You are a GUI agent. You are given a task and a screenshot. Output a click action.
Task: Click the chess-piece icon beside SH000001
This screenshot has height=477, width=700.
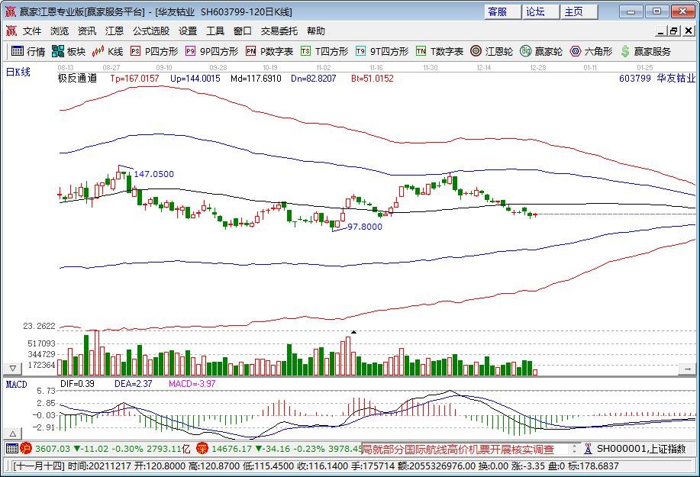tap(588, 449)
